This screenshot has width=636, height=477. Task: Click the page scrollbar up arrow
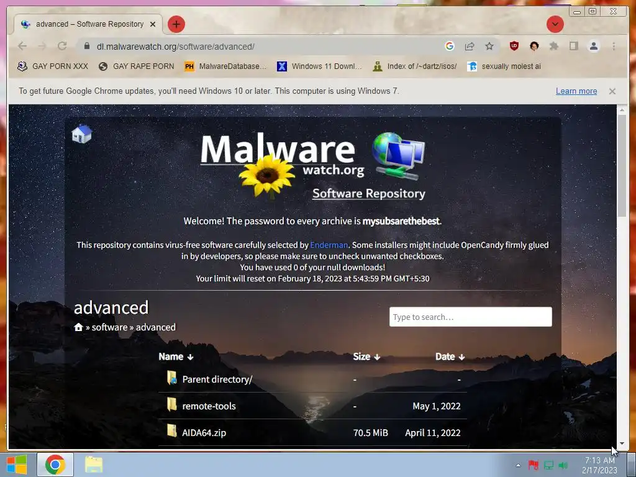[x=622, y=109]
